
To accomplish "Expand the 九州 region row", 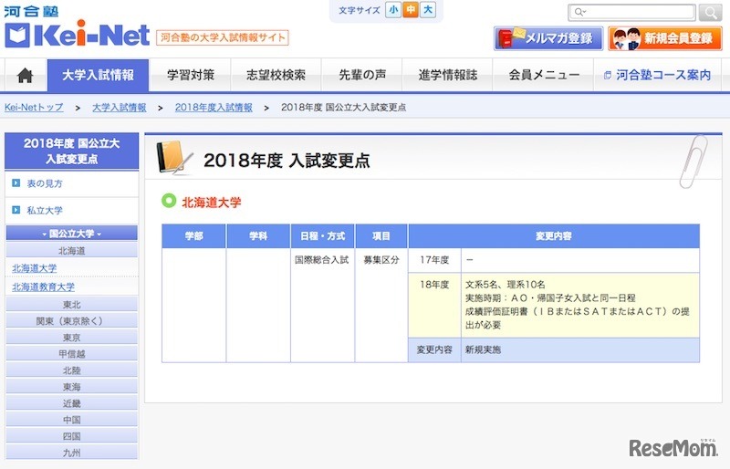I will click(x=72, y=453).
